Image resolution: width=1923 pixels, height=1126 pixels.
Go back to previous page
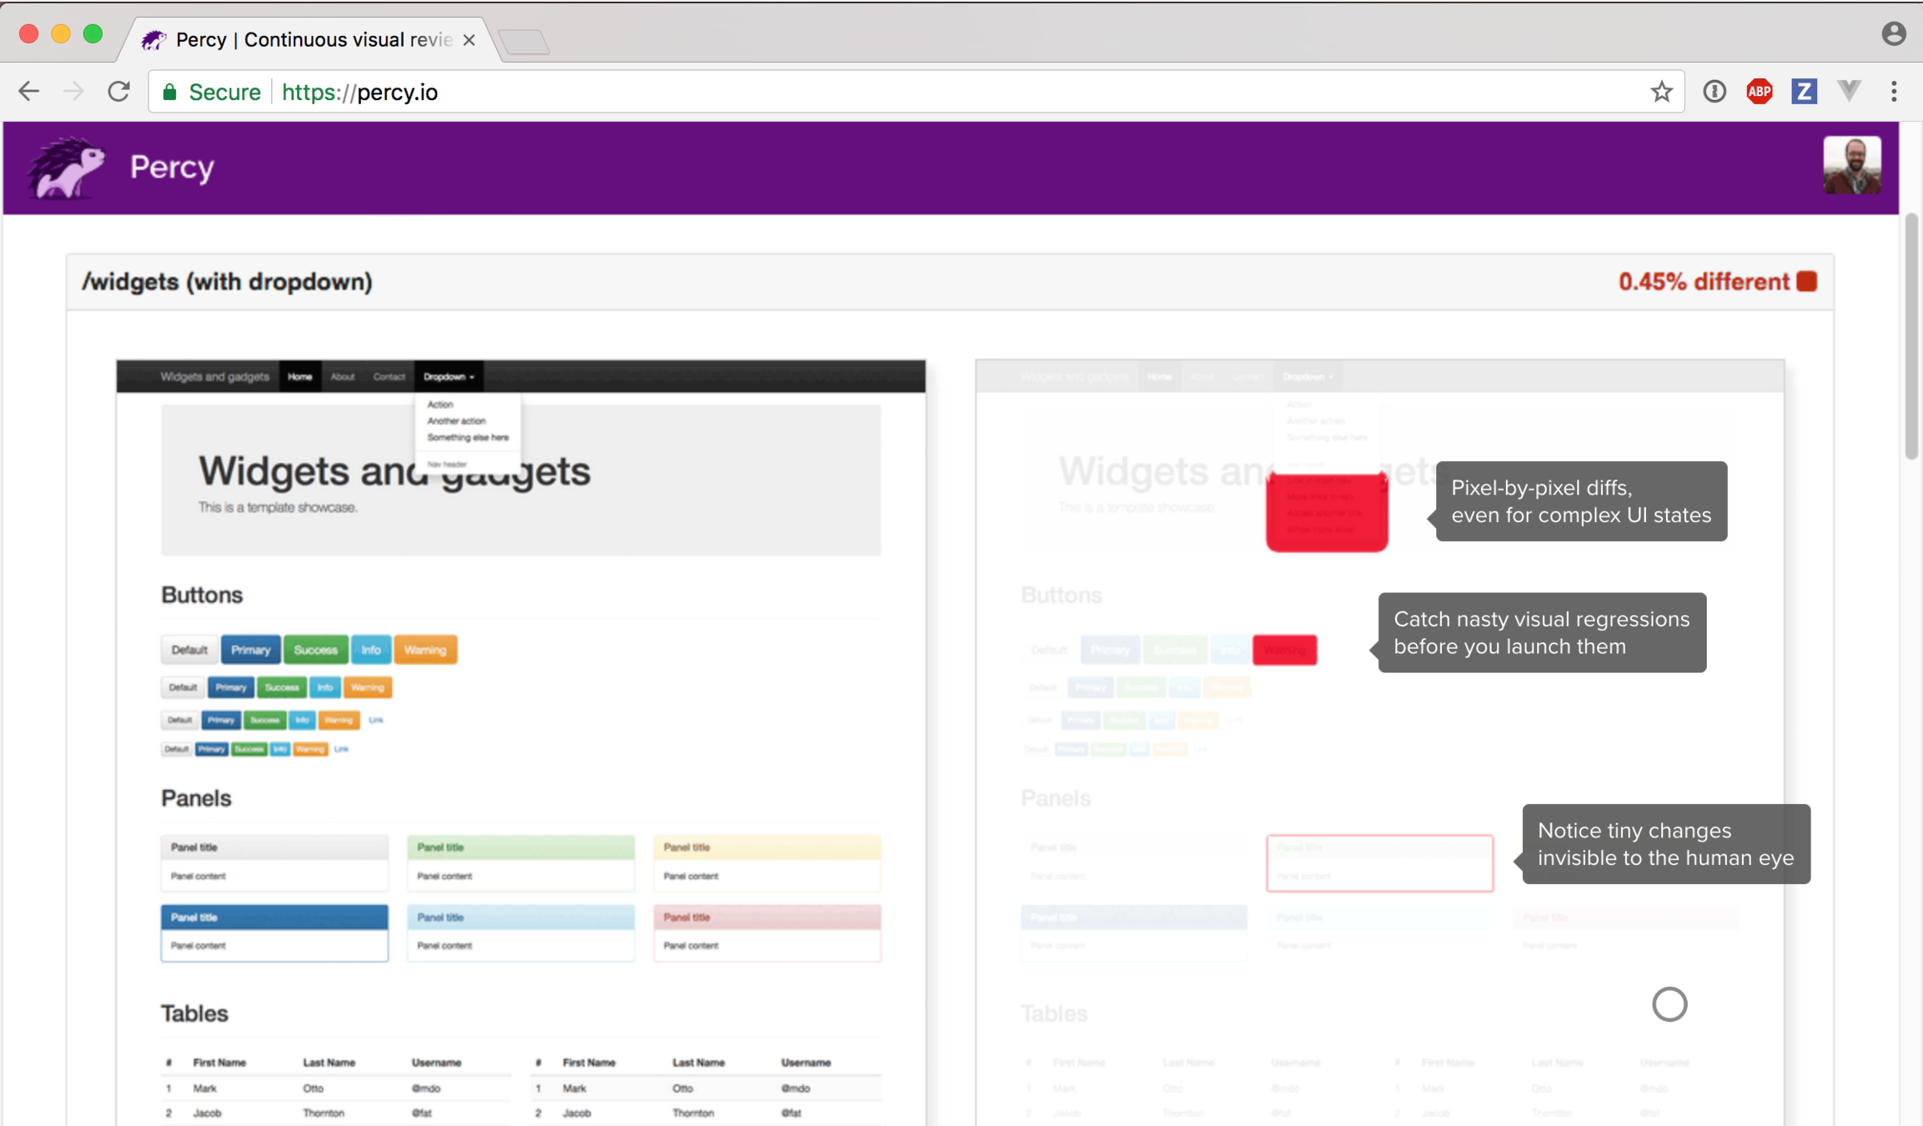[29, 92]
